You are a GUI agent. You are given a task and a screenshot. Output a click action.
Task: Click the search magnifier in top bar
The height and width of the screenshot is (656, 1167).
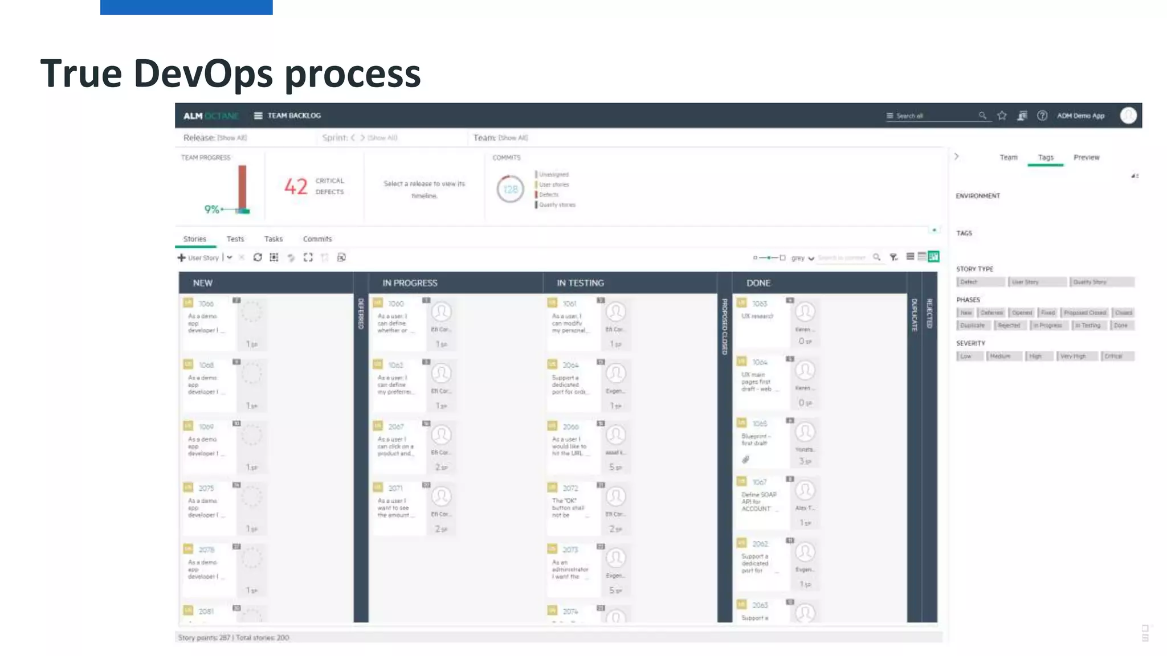(982, 116)
